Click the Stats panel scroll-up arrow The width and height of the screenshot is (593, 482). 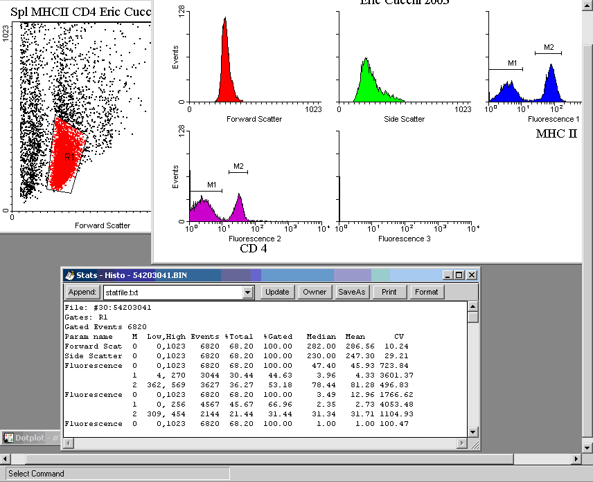(x=472, y=306)
